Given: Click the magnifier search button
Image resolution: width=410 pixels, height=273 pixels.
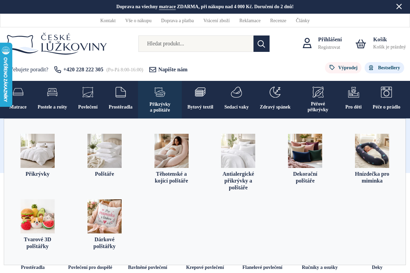Looking at the screenshot, I should click(x=261, y=44).
